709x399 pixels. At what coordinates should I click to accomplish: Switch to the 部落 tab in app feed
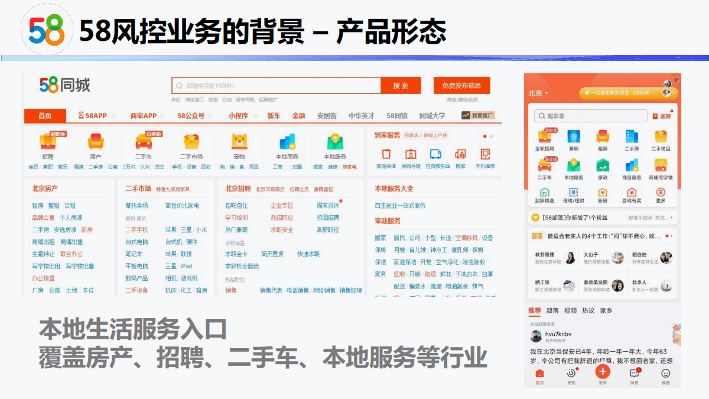pos(552,310)
